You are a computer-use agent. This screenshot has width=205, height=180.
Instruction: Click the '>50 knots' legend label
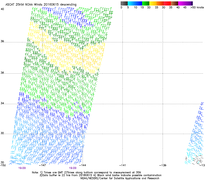click(x=197, y=7)
